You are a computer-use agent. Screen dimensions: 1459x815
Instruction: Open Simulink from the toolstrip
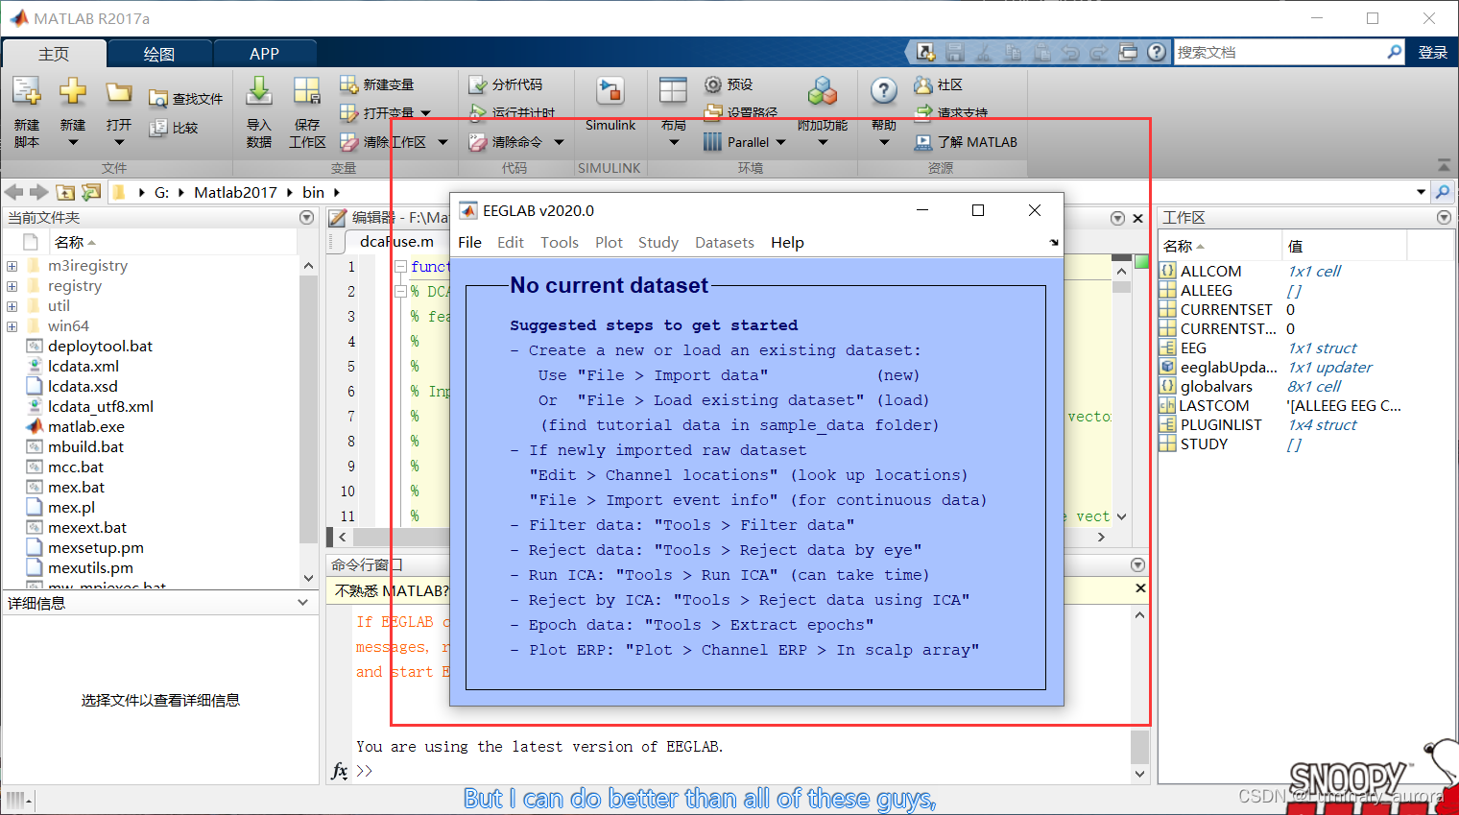click(610, 104)
